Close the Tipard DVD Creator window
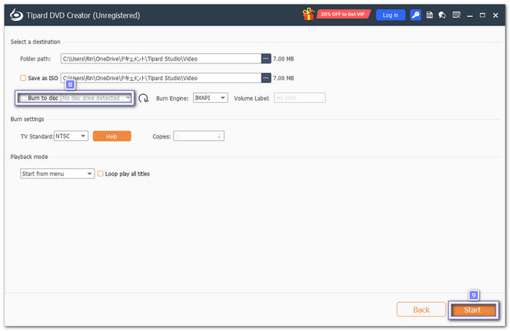 pyautogui.click(x=495, y=15)
